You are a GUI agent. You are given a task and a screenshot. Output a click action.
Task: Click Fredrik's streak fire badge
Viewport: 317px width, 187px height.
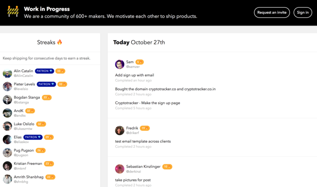tap(145, 128)
